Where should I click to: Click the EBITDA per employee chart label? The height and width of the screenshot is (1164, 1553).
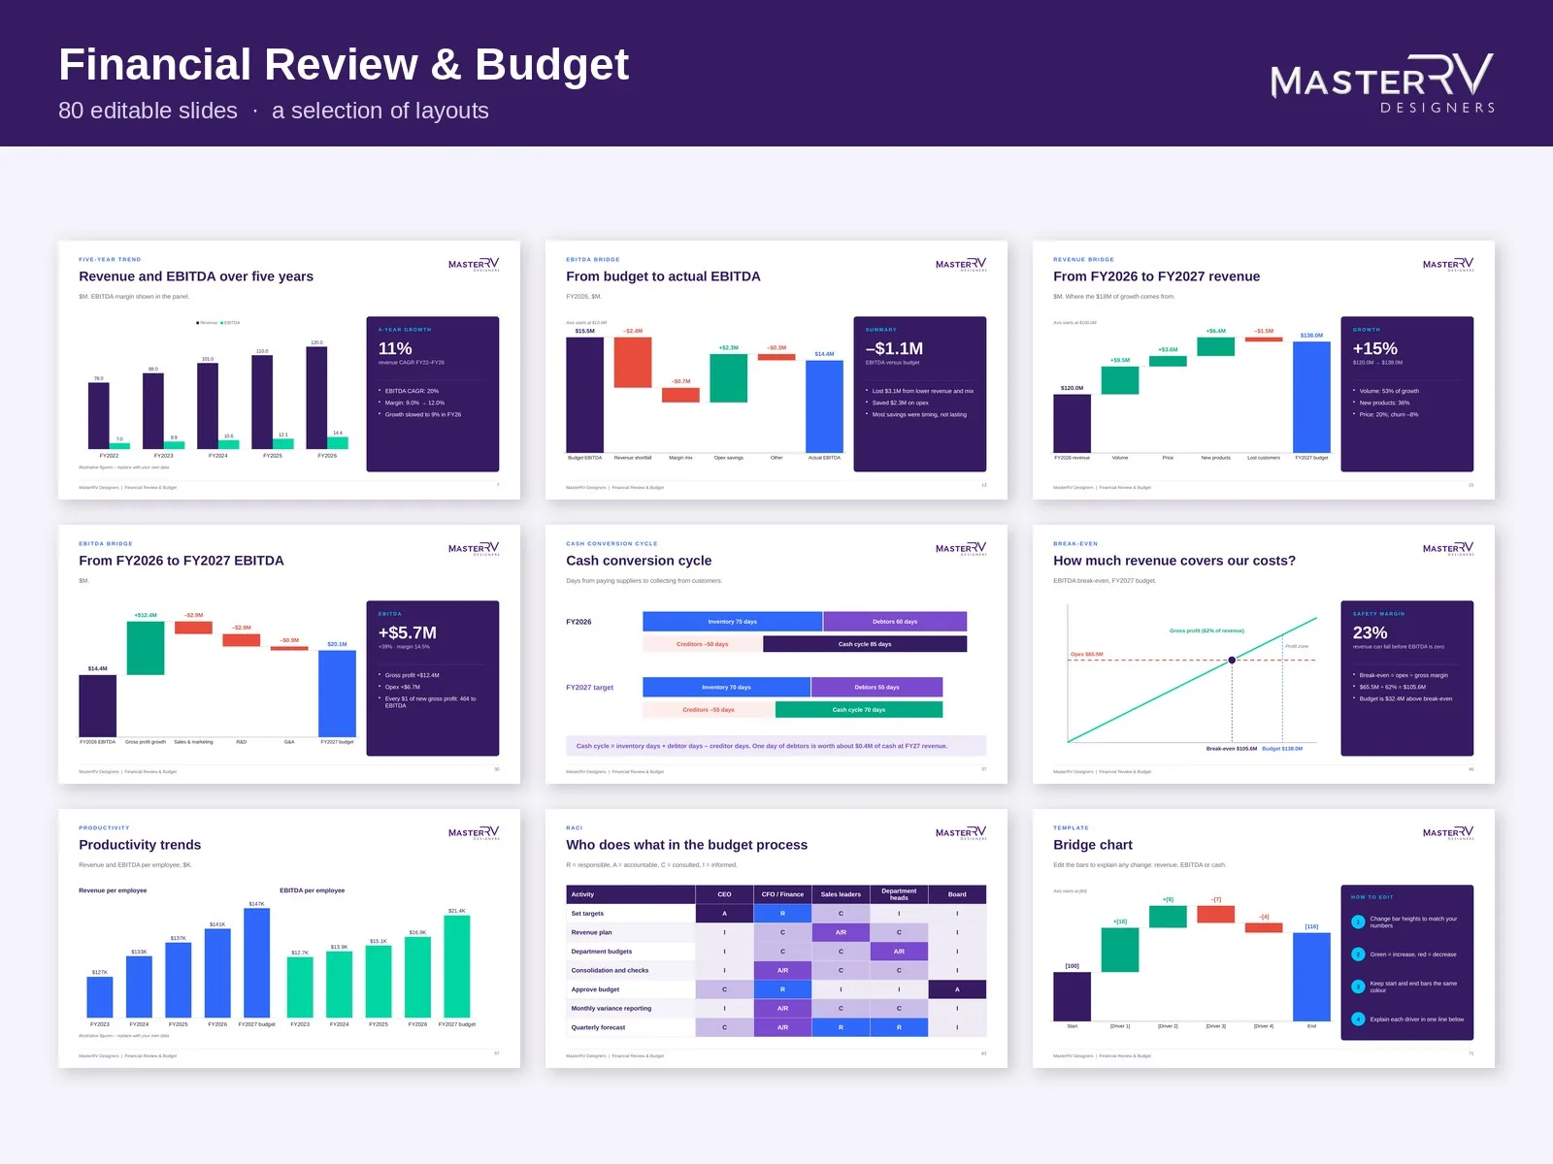313,890
